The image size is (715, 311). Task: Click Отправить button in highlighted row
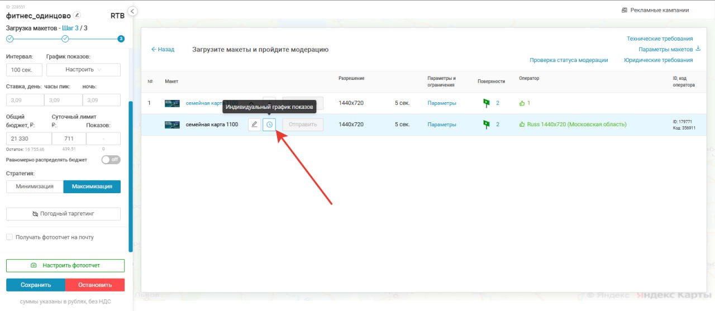303,125
